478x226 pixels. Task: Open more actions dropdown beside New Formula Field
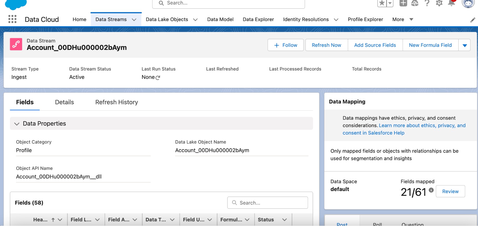tap(465, 45)
